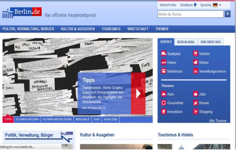Image resolution: width=237 pixels, height=152 pixels.
Task: Select the Kino slider tab
Action: 97,120
